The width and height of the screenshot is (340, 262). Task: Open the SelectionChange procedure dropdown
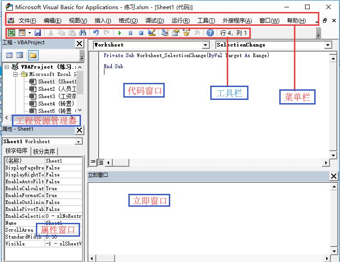[328, 45]
